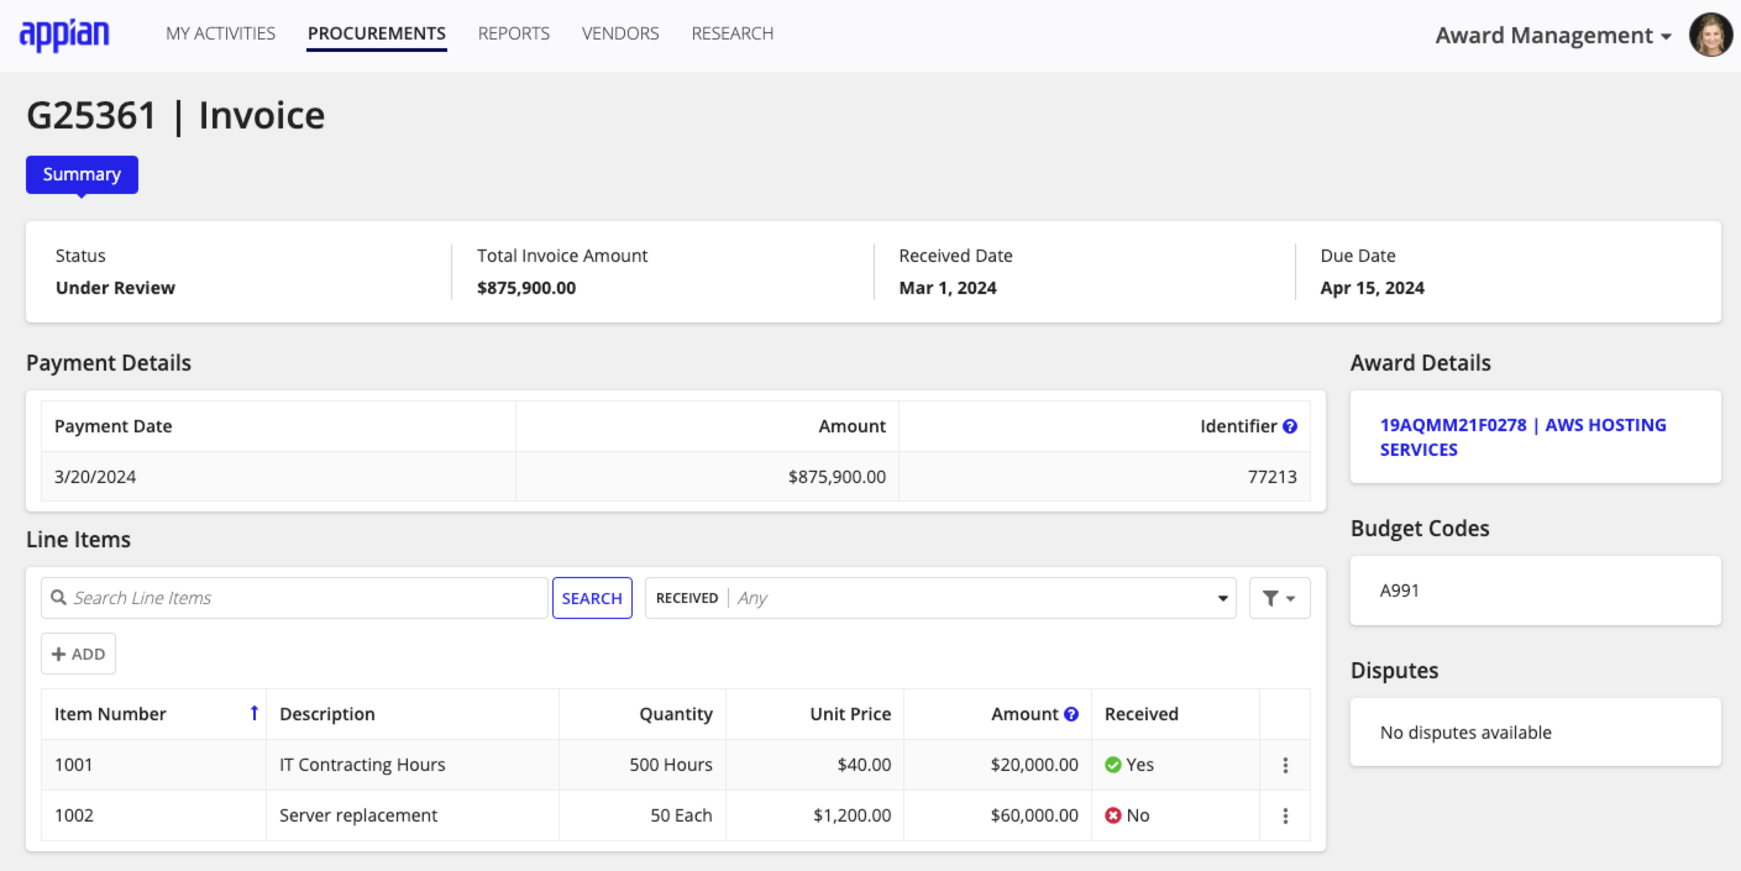Open the filter funnel dropdown
Screen dimensions: 1741x871
coord(1279,598)
